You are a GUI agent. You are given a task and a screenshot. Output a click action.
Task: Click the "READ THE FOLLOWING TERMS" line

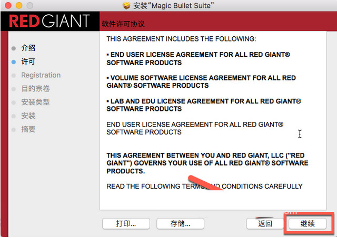(204, 186)
